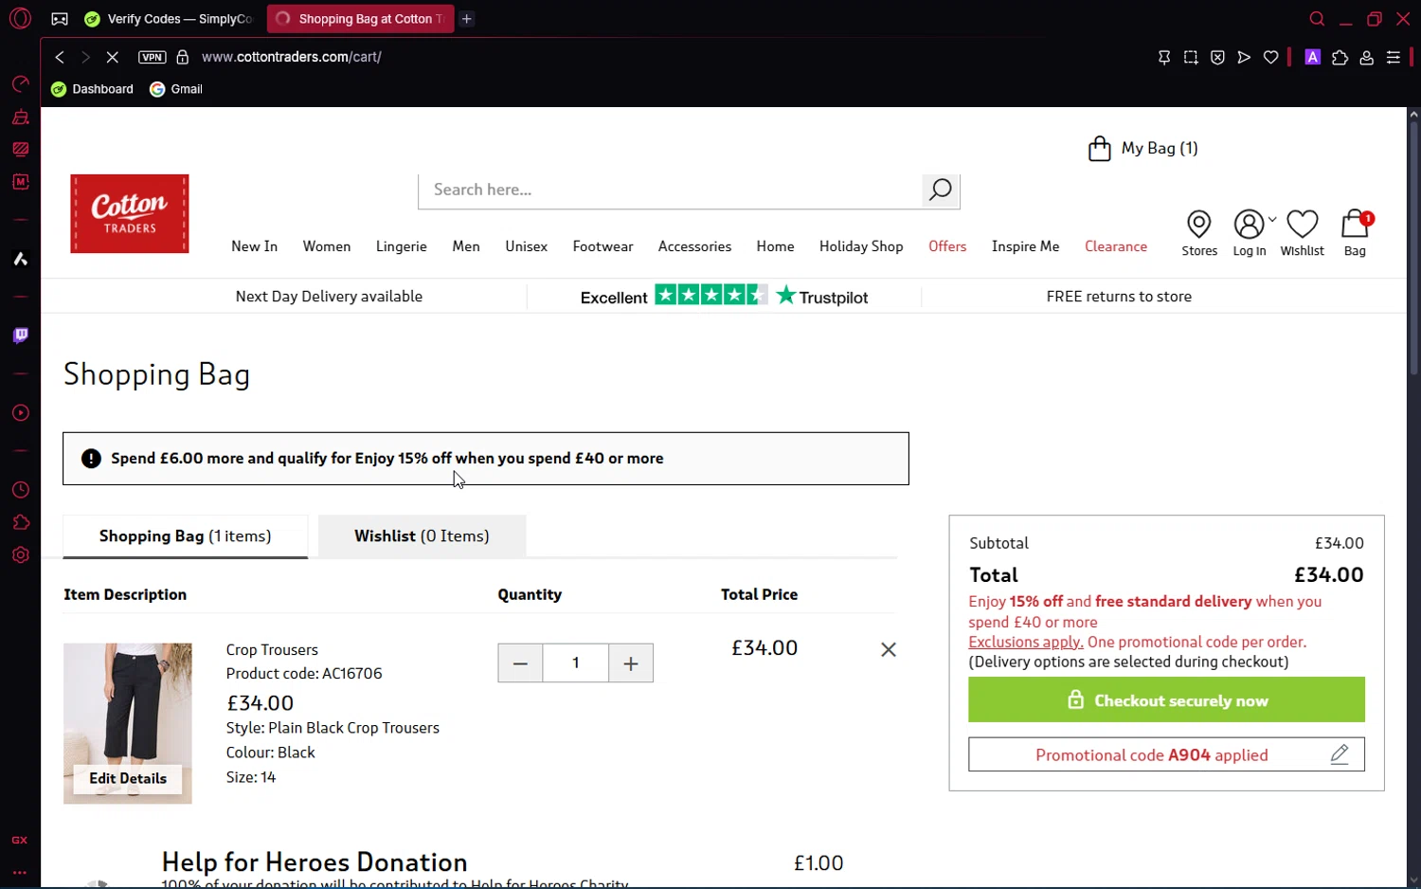Open the Crop Trousers product title
The height and width of the screenshot is (889, 1421).
(272, 650)
